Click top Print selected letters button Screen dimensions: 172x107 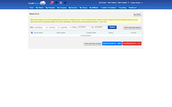132,27
